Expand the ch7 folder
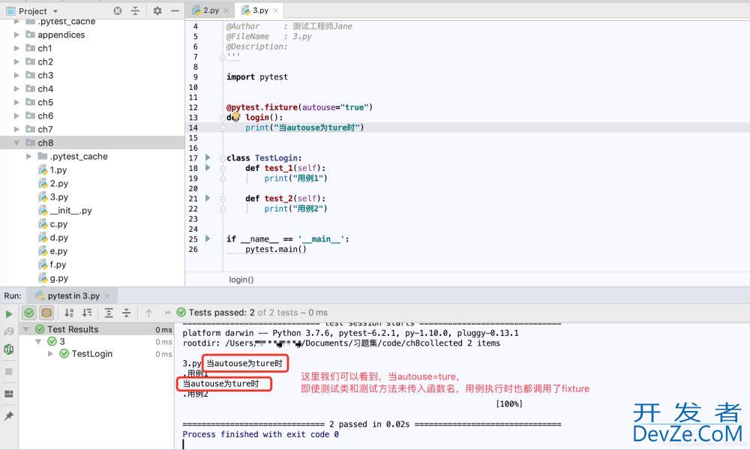 (x=16, y=129)
